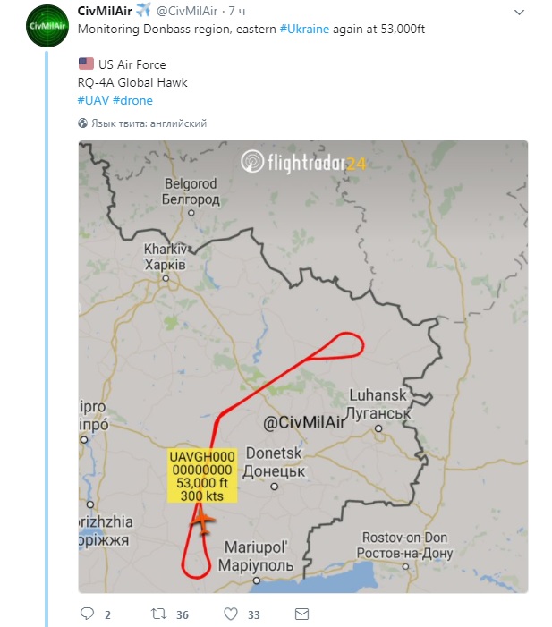552x627 pixels.
Task: Open the #Ukraine hashtag link
Action: click(301, 29)
